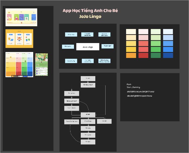Select the mind map box ending 'của bố mẹ'
Image resolution: width=189 pixels, height=153 pixels.
coord(87,34)
